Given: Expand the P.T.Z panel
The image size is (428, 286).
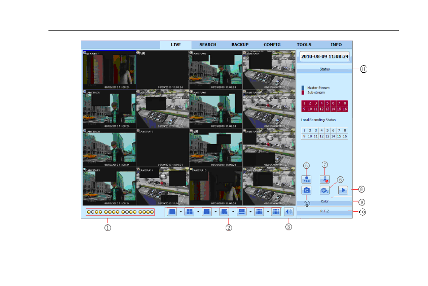Looking at the screenshot, I should coord(324,211).
